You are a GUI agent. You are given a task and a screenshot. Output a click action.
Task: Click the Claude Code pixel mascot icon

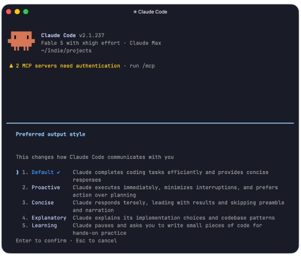point(21,41)
